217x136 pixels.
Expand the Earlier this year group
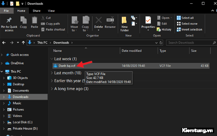[52, 81]
